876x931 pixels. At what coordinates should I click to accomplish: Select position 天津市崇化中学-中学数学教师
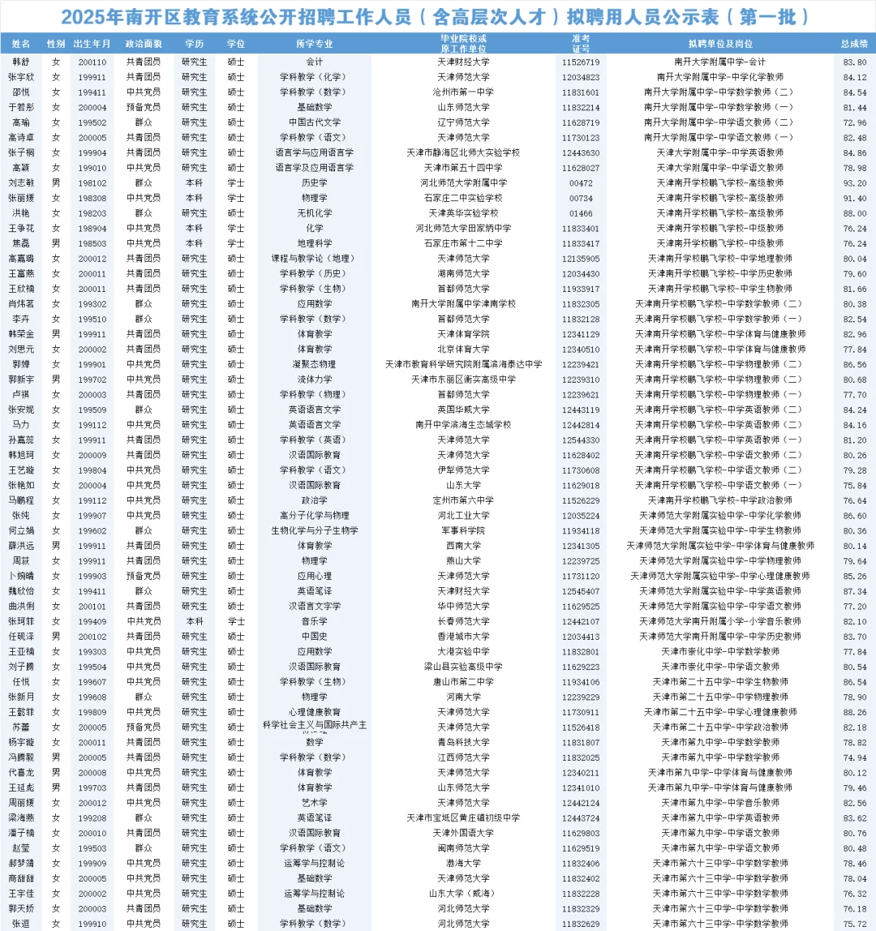(x=719, y=651)
